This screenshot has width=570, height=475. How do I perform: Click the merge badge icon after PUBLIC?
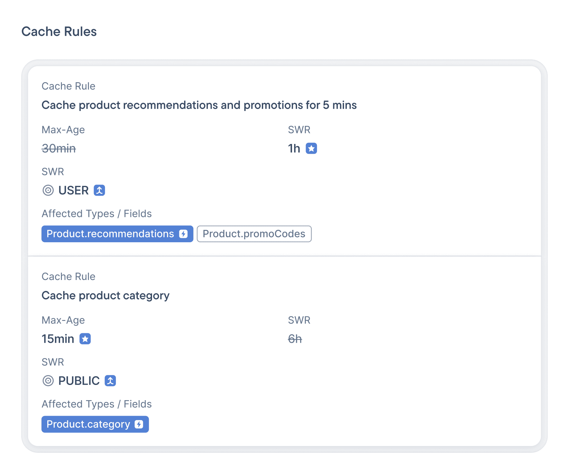[x=110, y=381]
